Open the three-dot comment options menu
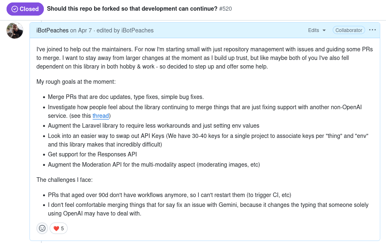The image size is (386, 243). (x=372, y=30)
